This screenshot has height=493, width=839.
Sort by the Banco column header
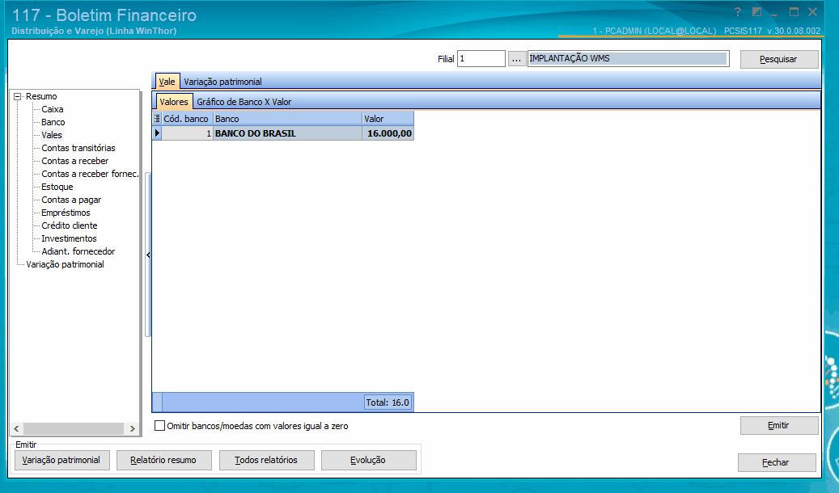pyautogui.click(x=288, y=119)
